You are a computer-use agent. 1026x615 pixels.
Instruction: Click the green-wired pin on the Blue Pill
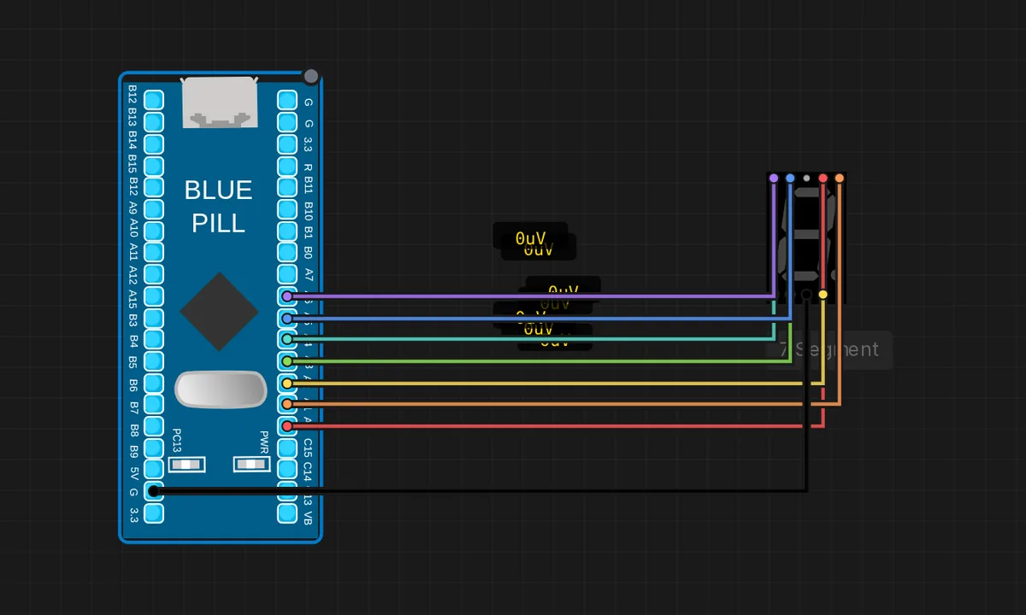pos(287,361)
